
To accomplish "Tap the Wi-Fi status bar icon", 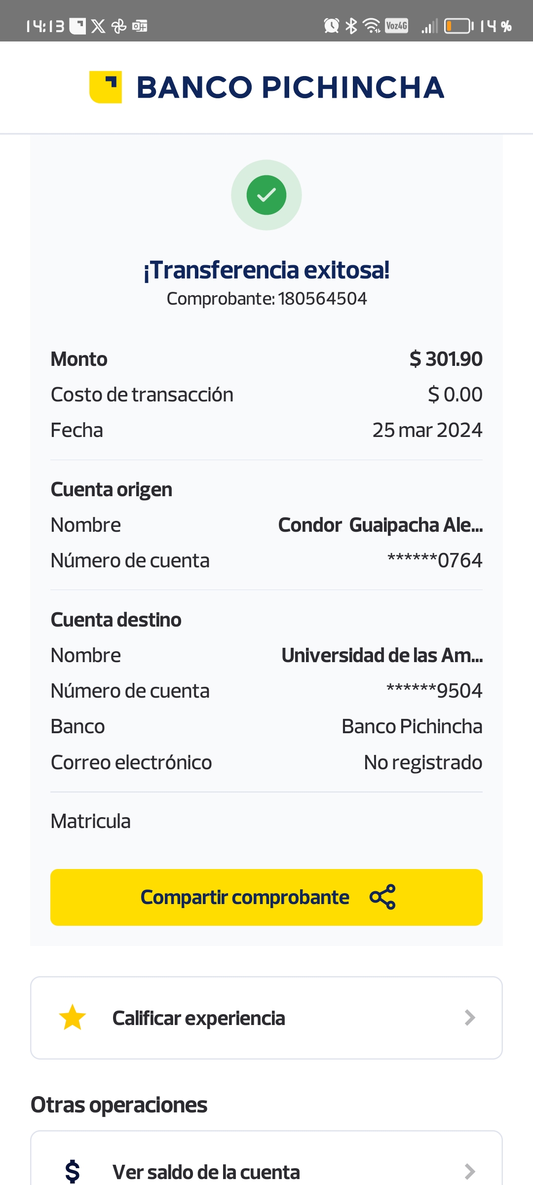I will coord(371,26).
